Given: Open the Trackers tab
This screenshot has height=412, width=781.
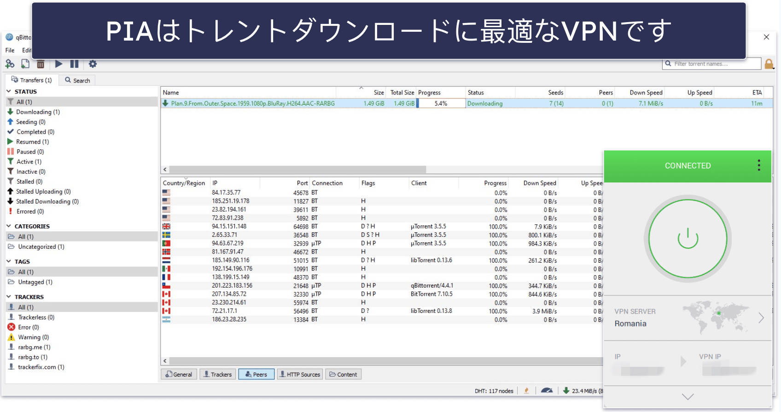Looking at the screenshot, I should point(218,374).
